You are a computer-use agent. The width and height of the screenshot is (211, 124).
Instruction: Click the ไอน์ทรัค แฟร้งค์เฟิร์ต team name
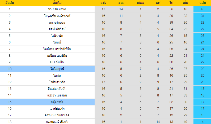pyautogui.click(x=57, y=49)
